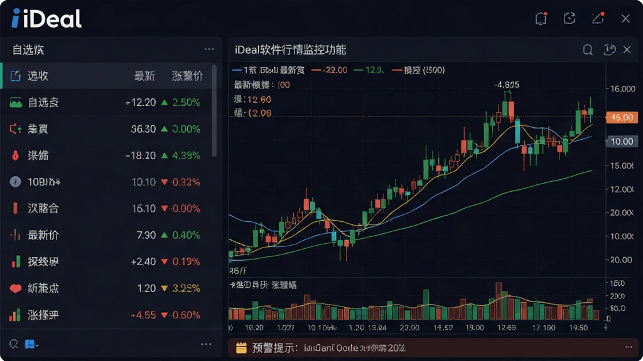
Task: Click the 22.00 time axis label
Action: click(x=409, y=328)
